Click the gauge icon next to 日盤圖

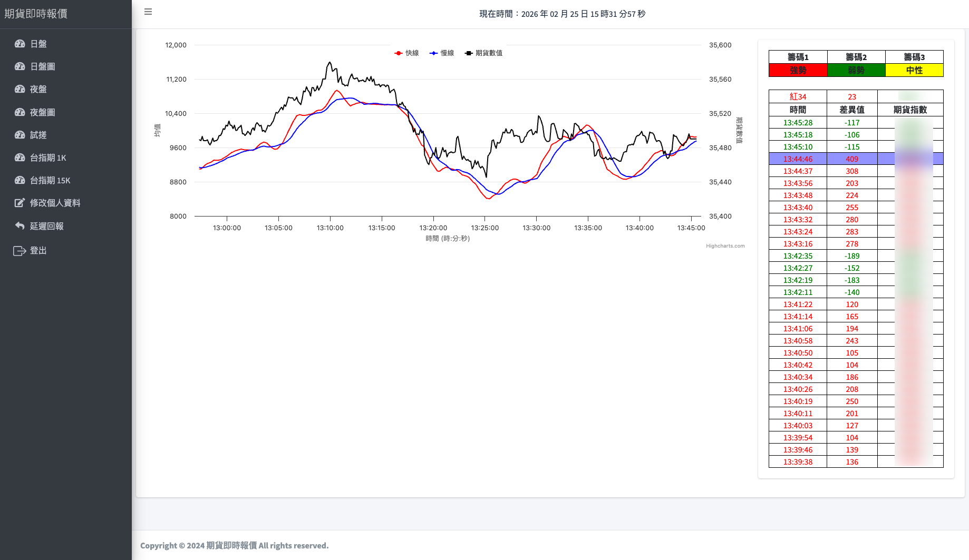[x=20, y=66]
